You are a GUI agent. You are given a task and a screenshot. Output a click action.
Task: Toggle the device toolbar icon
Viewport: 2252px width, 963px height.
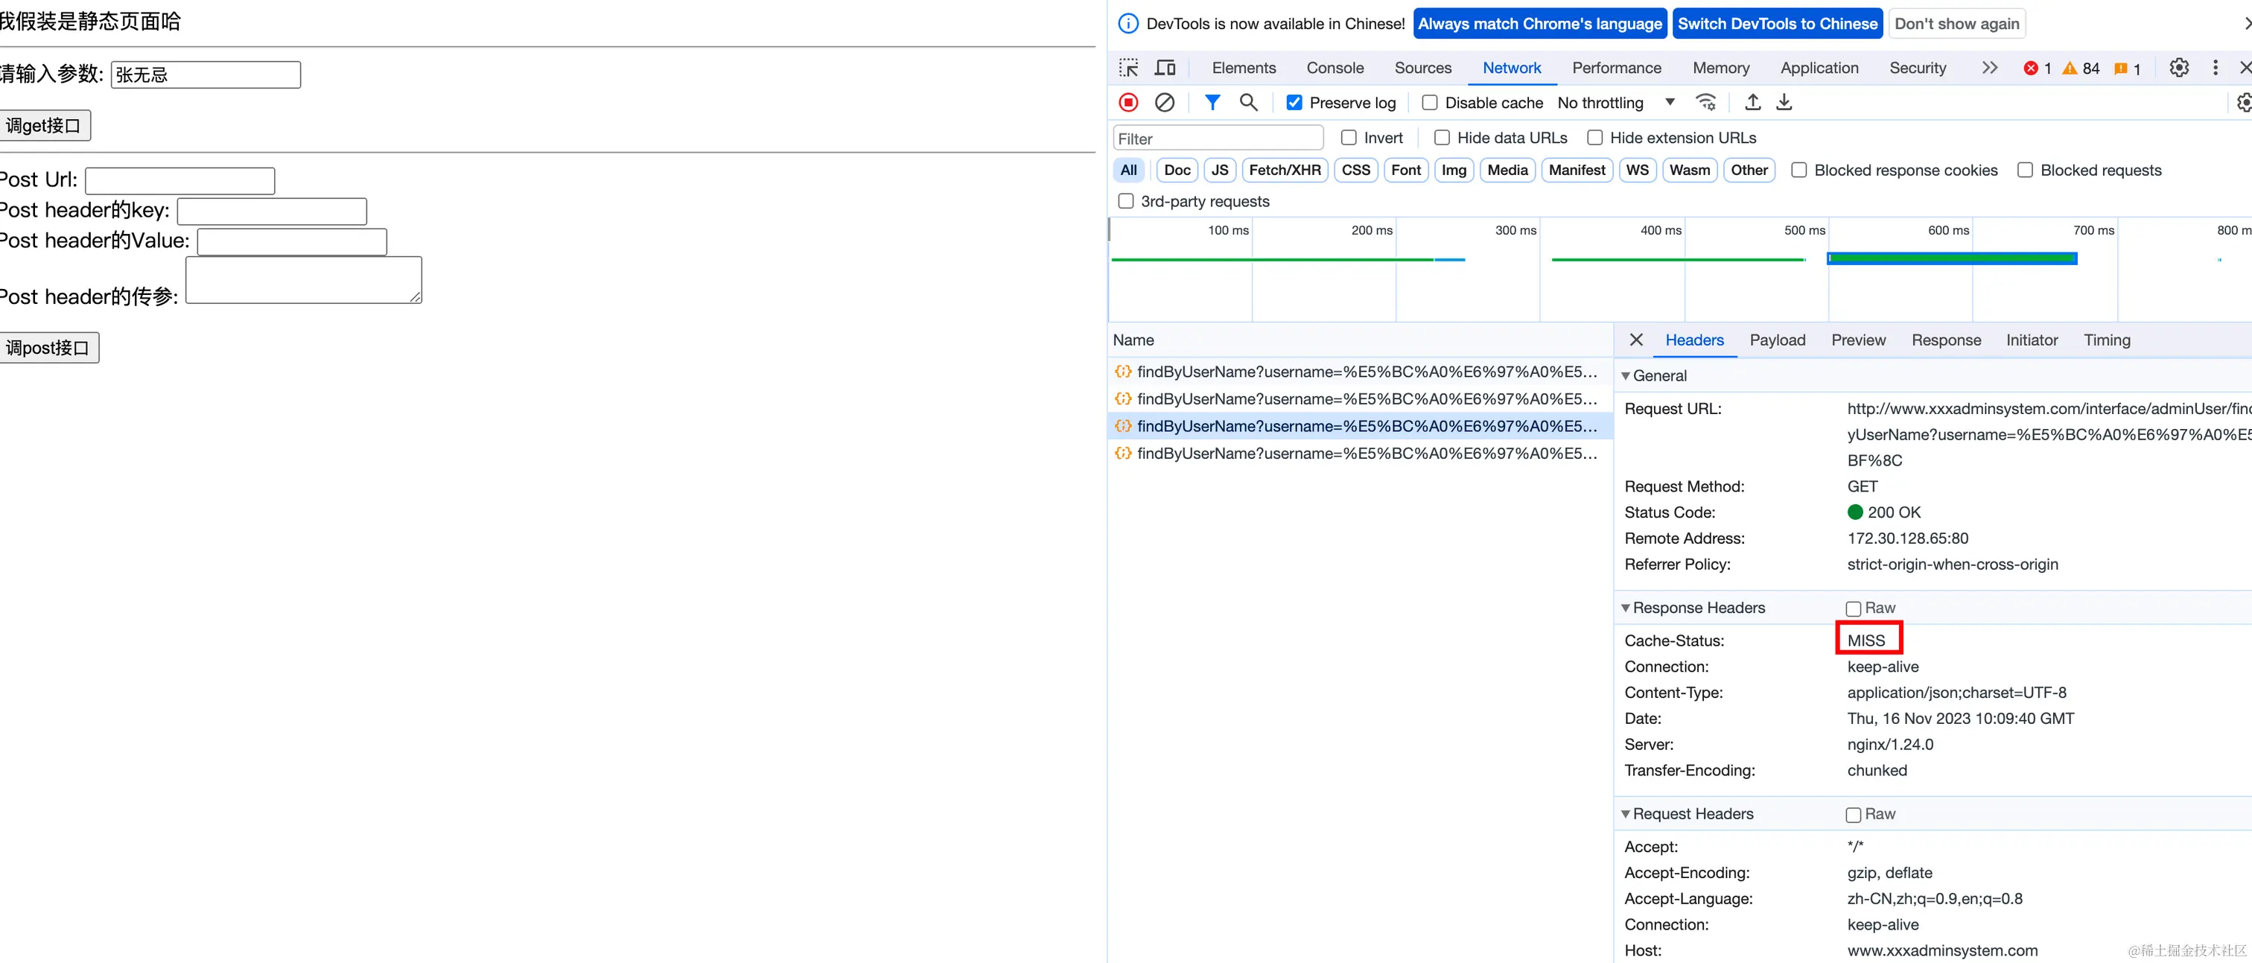tap(1165, 69)
